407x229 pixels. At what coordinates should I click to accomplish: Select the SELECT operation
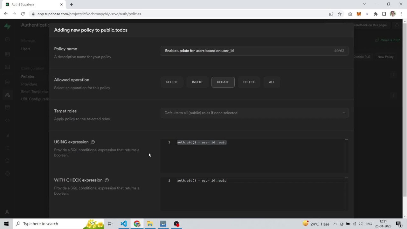click(x=172, y=82)
